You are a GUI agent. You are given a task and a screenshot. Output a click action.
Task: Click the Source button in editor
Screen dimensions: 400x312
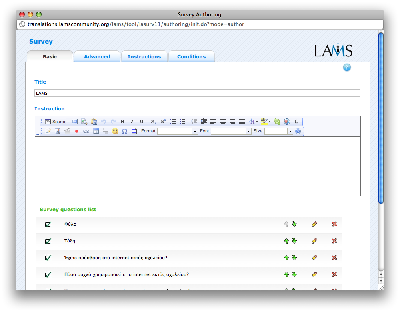click(56, 122)
